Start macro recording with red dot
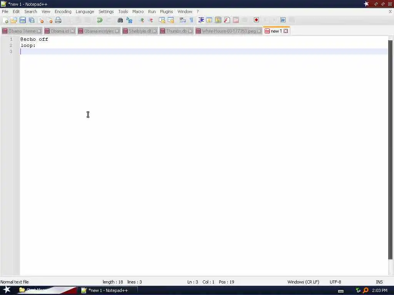This screenshot has height=295, width=394. [x=256, y=20]
